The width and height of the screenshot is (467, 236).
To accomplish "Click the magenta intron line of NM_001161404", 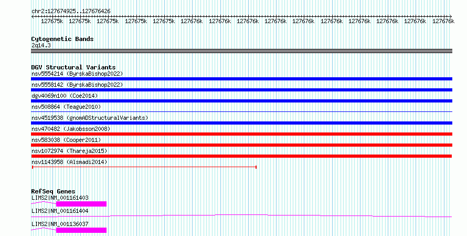I will pyautogui.click(x=241, y=216).
